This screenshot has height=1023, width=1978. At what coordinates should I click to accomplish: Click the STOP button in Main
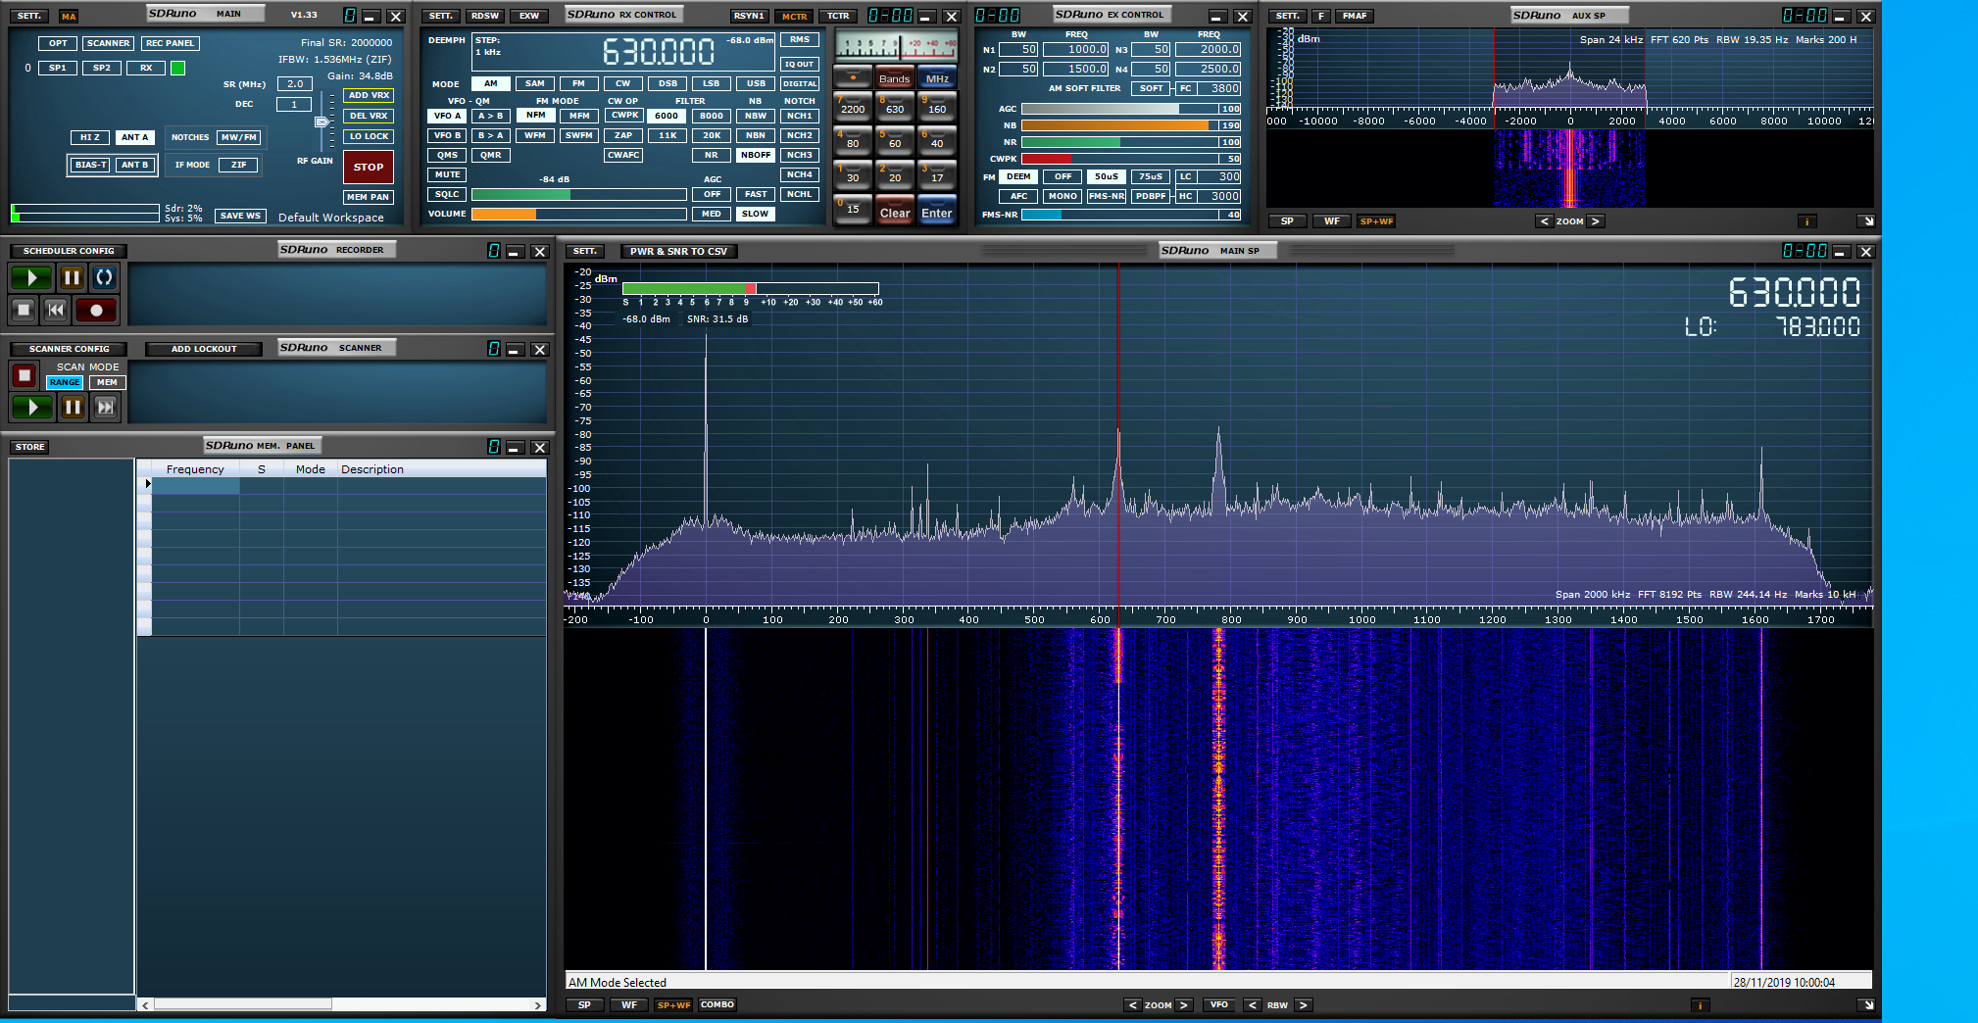point(369,168)
